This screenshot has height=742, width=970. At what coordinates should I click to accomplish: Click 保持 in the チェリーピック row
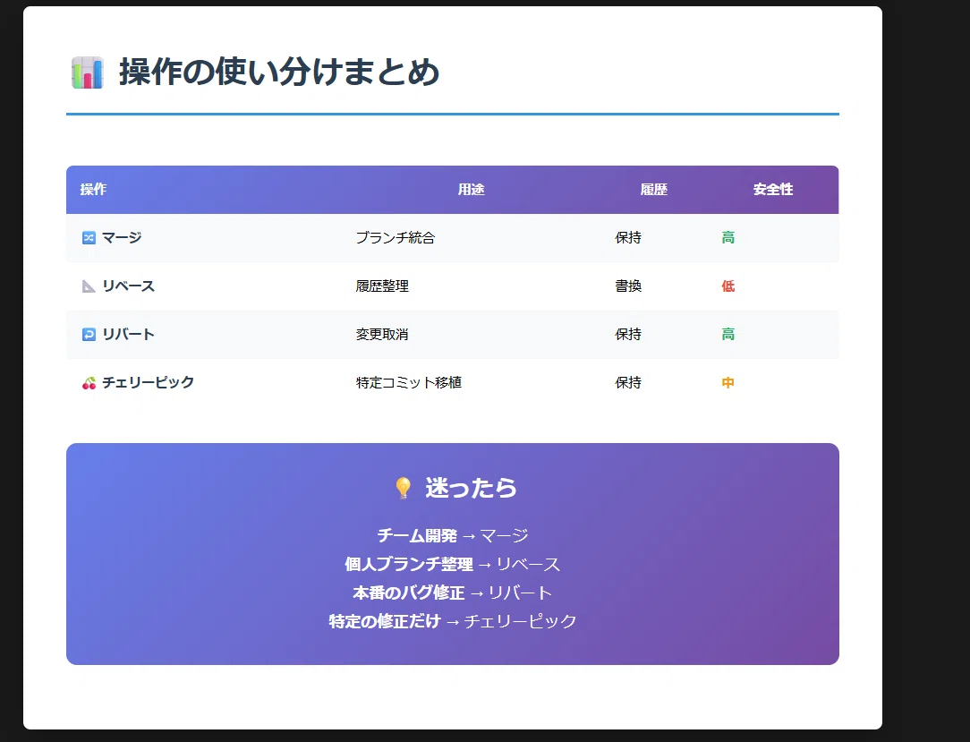pyautogui.click(x=628, y=382)
